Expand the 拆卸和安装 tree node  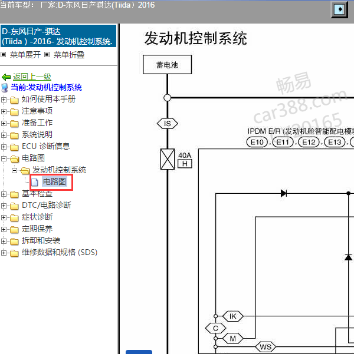pyautogui.click(x=4, y=241)
